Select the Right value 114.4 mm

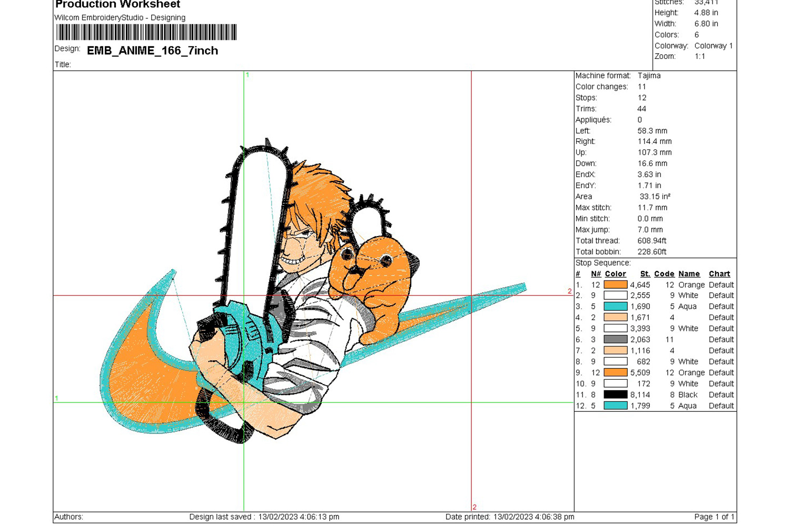[x=655, y=141]
